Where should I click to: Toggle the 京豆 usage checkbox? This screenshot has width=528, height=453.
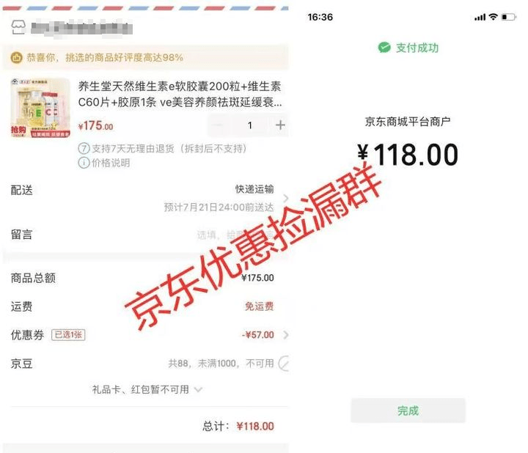[x=285, y=364]
